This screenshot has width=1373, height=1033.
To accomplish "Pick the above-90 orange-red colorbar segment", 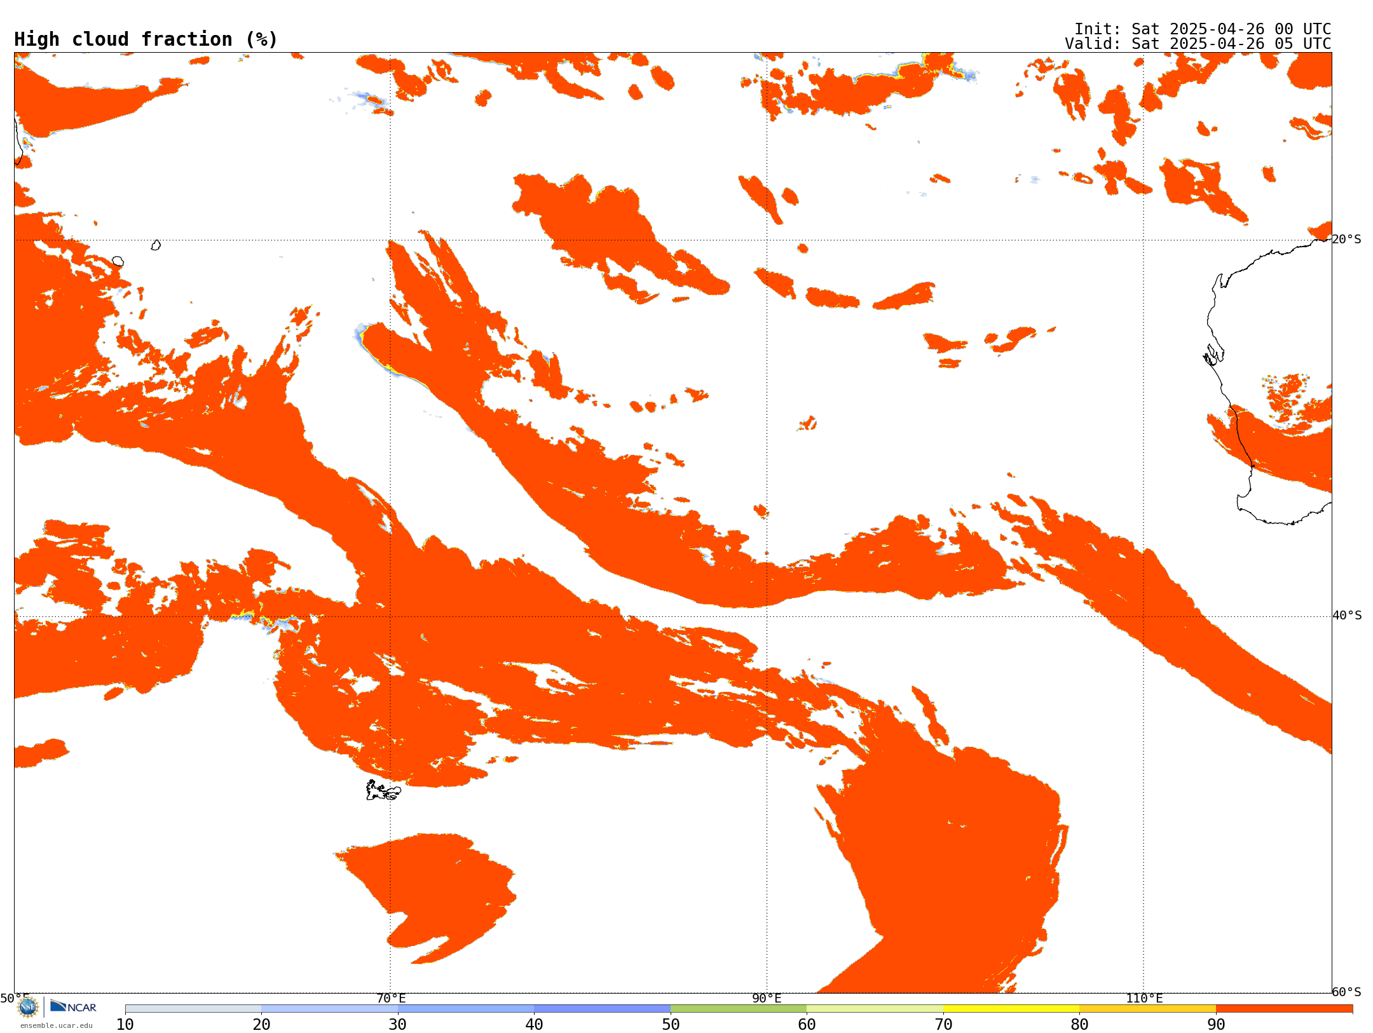I will point(1285,1009).
